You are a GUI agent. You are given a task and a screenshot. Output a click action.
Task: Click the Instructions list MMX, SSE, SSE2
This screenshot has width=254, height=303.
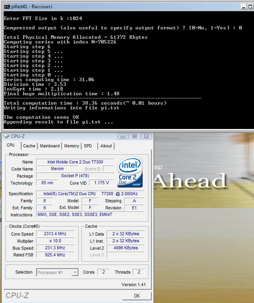click(x=91, y=214)
